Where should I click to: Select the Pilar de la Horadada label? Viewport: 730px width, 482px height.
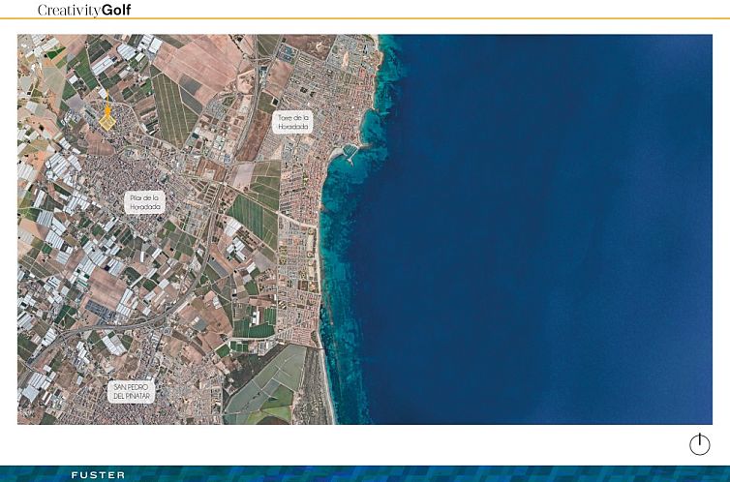coord(145,201)
